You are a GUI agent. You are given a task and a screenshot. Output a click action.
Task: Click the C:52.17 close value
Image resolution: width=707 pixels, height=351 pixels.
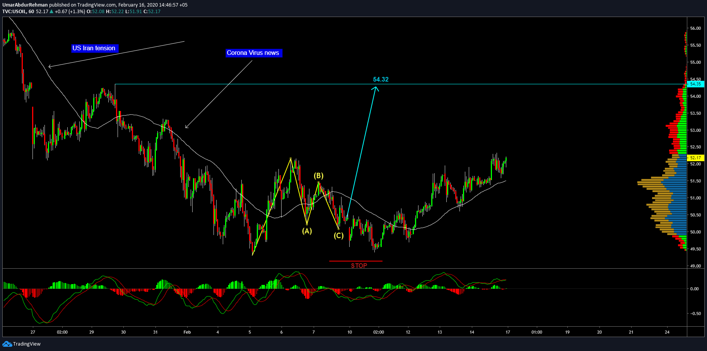click(x=152, y=12)
